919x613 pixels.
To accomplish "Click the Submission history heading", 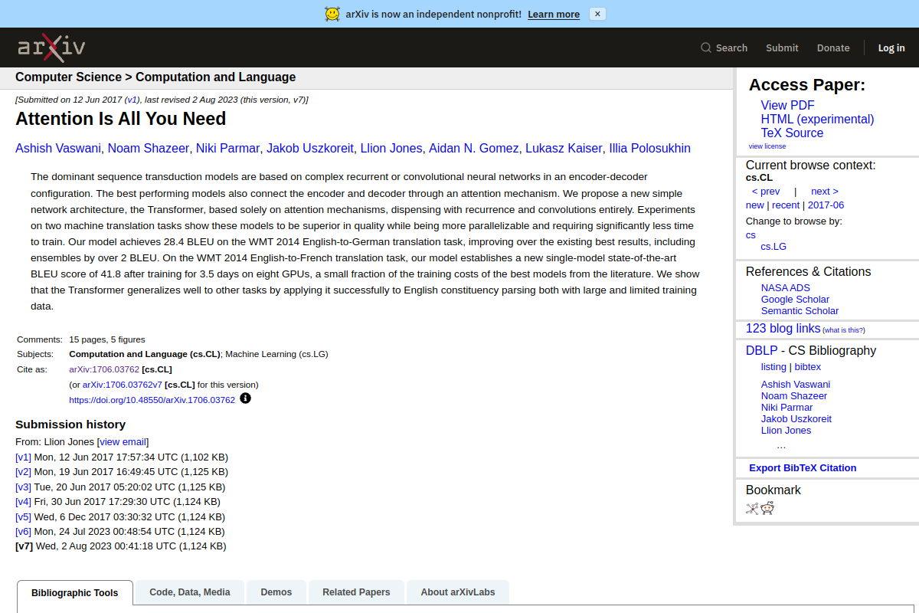I will 70,424.
